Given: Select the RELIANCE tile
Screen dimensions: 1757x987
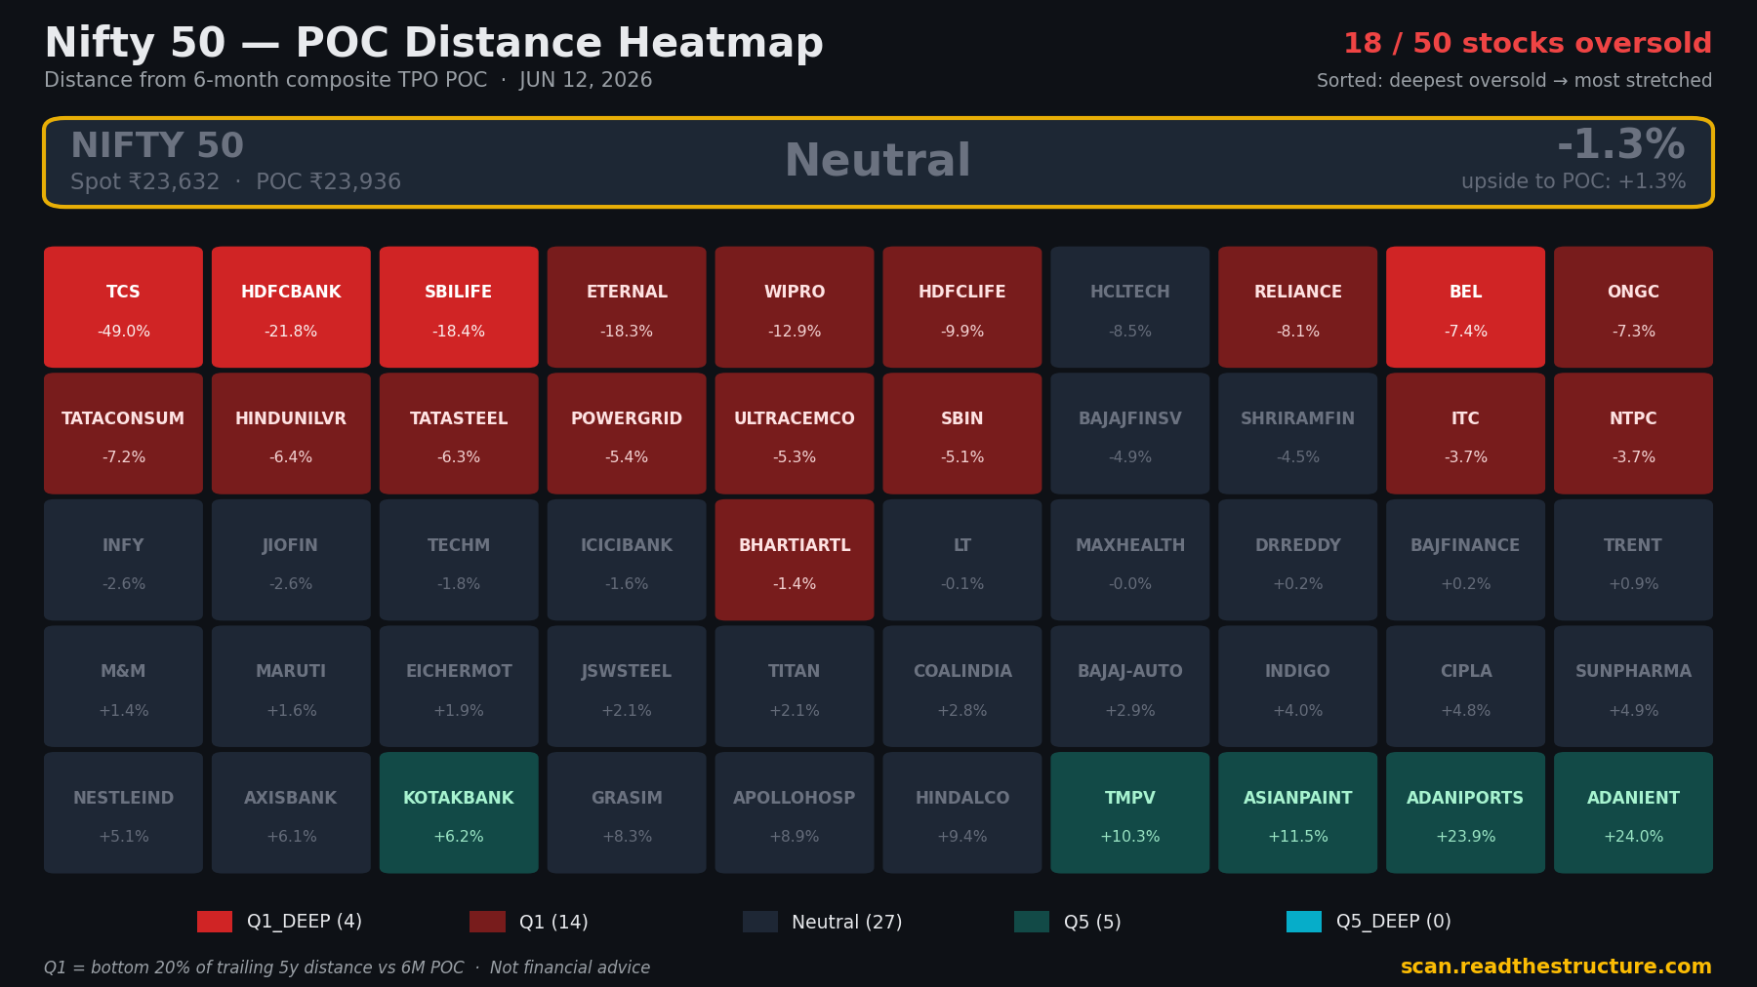Looking at the screenshot, I should tap(1298, 307).
